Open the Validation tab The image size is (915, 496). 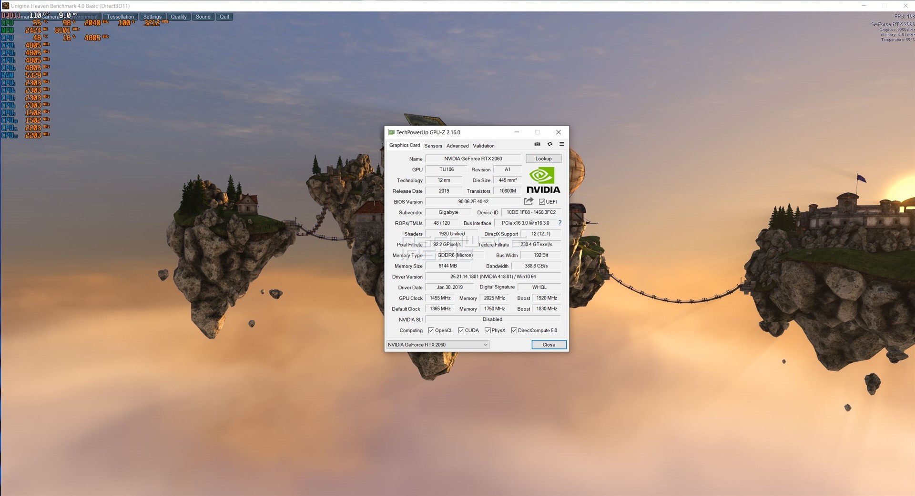[484, 146]
